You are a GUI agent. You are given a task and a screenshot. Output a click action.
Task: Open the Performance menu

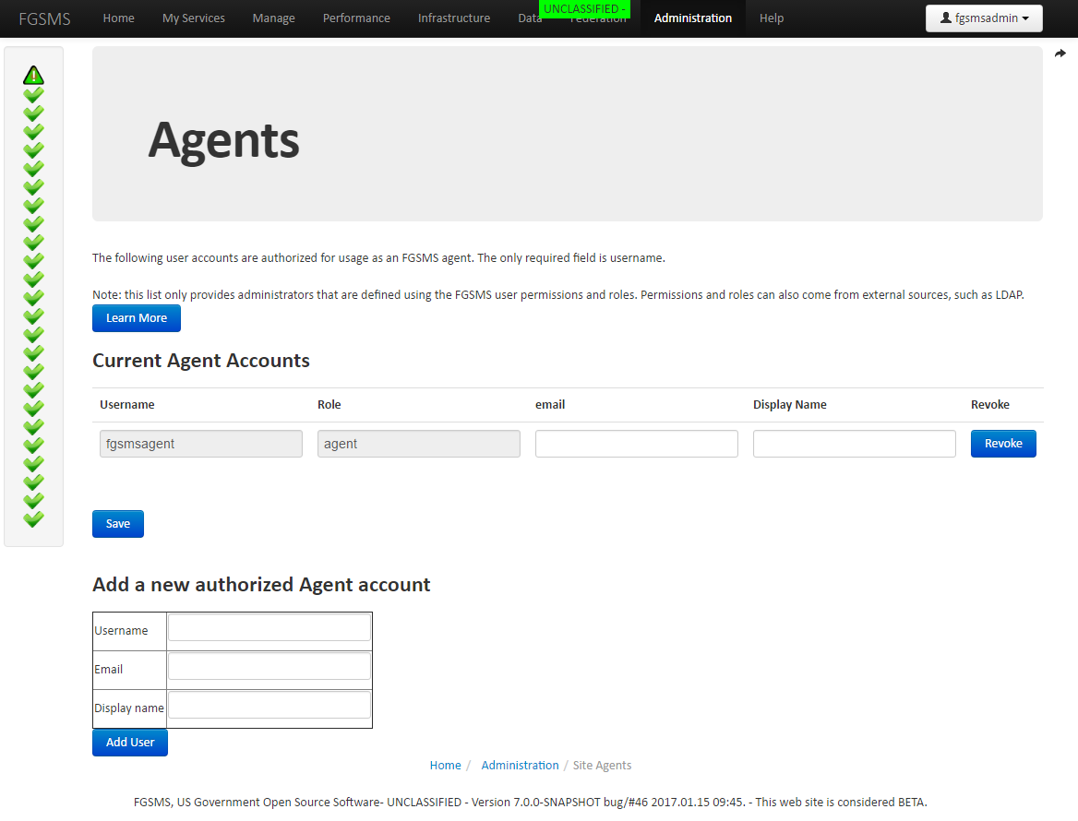coord(356,18)
